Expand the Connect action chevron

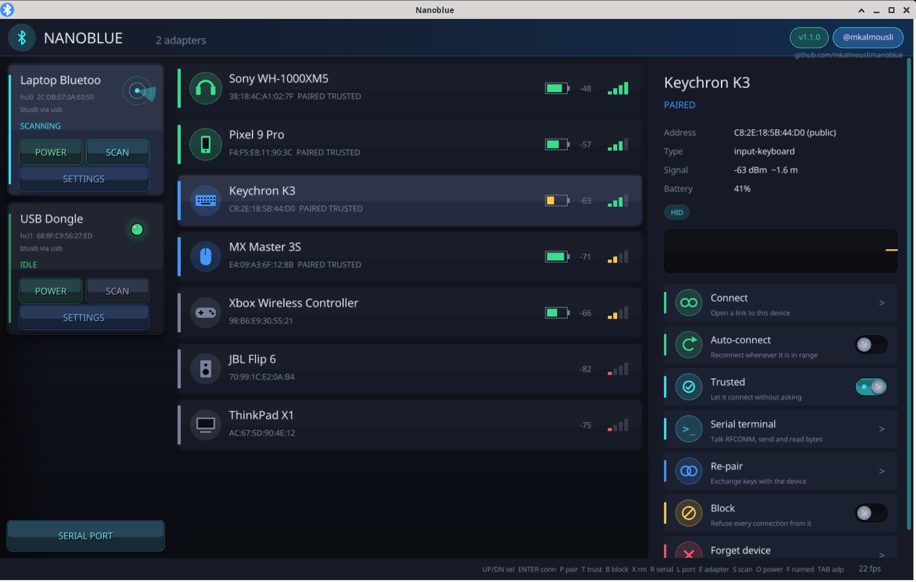coord(881,303)
